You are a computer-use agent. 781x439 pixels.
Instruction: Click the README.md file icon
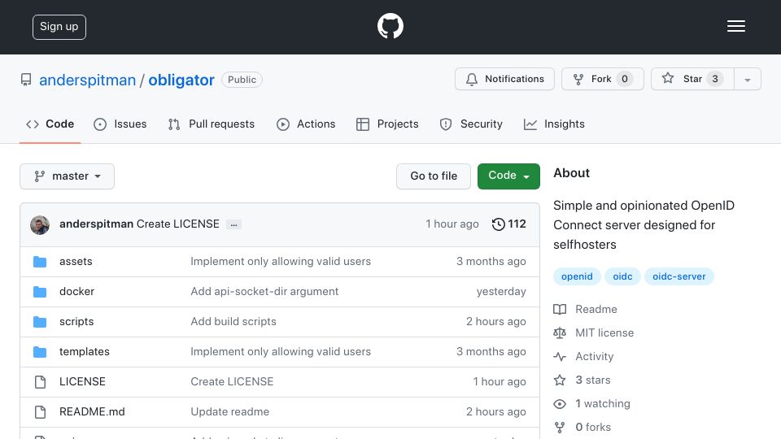[41, 412]
